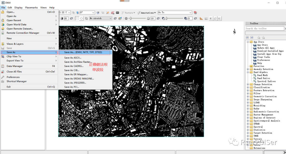Click the north arrow icon in the view
Viewport: 286px width, 154px height.
click(234, 31)
